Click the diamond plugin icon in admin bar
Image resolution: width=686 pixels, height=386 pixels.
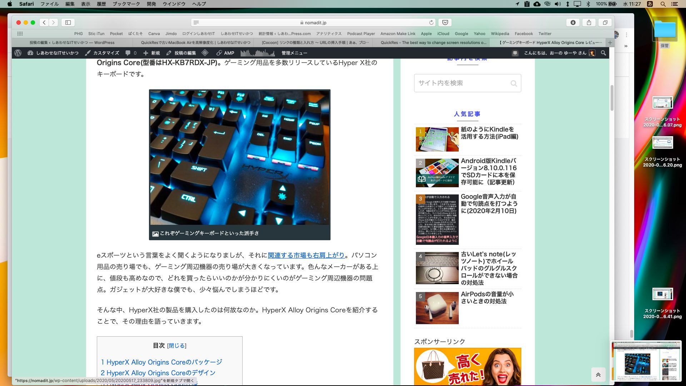205,53
